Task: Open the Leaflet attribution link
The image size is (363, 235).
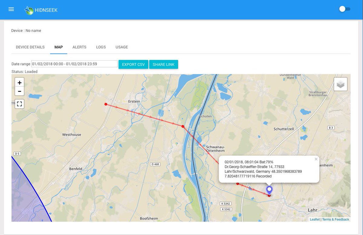Action: pos(315,219)
